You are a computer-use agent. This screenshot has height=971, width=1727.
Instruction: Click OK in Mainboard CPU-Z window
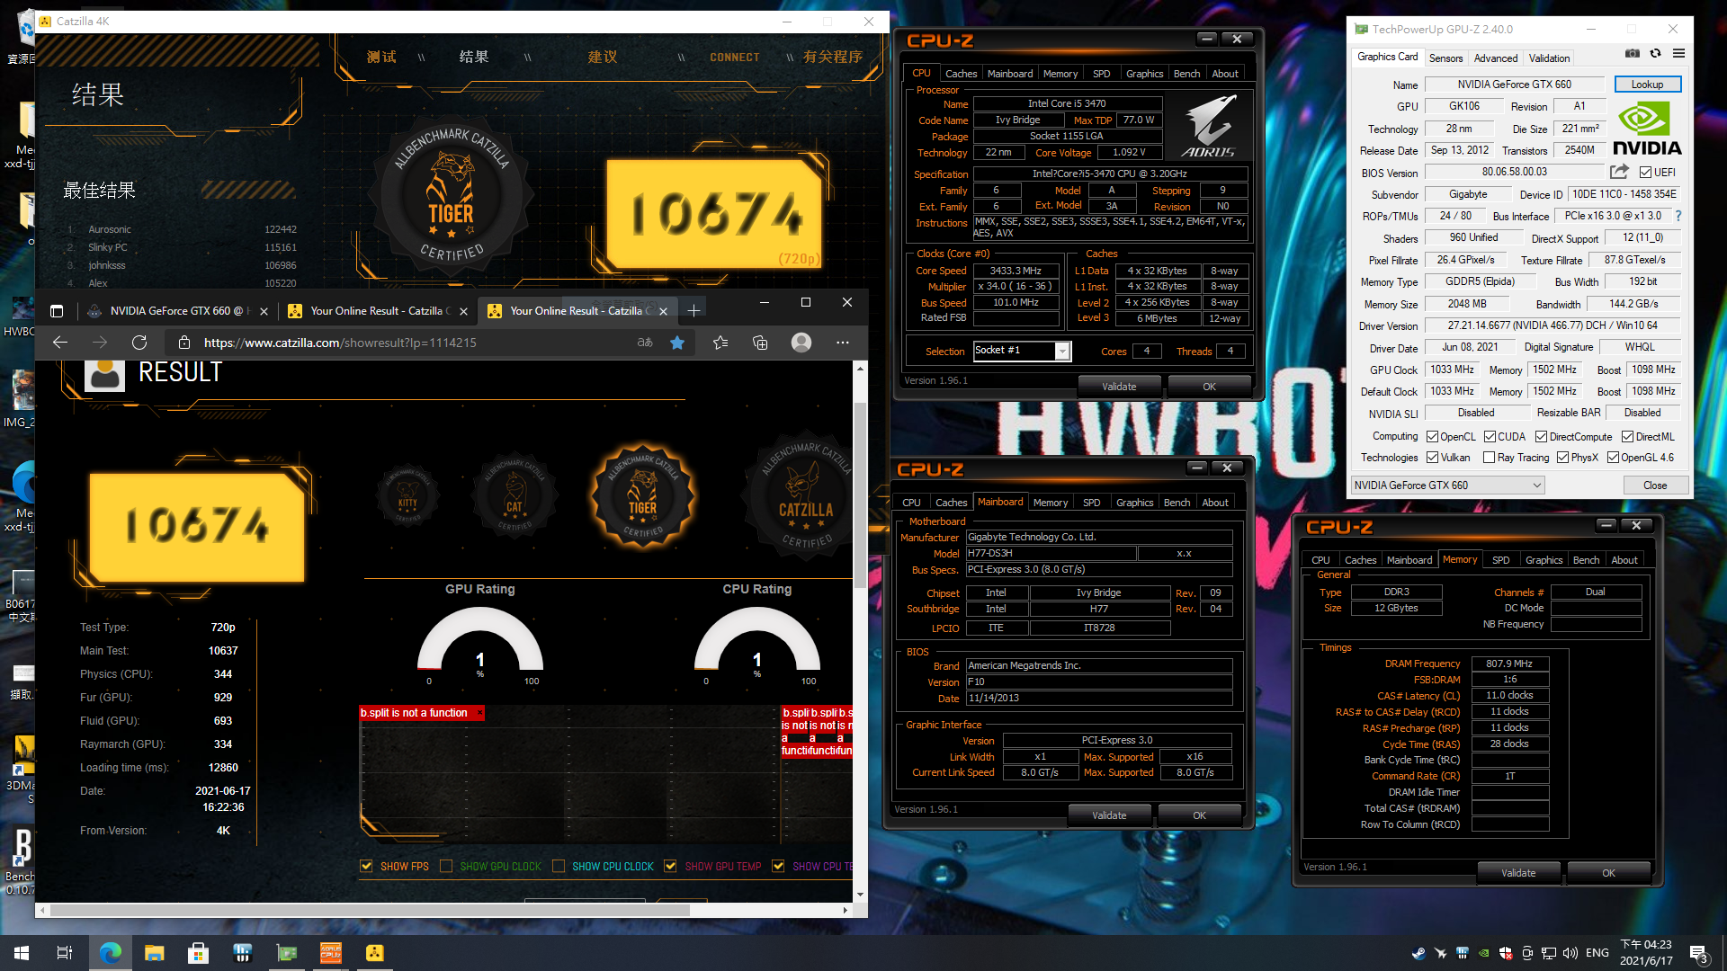[x=1199, y=815]
